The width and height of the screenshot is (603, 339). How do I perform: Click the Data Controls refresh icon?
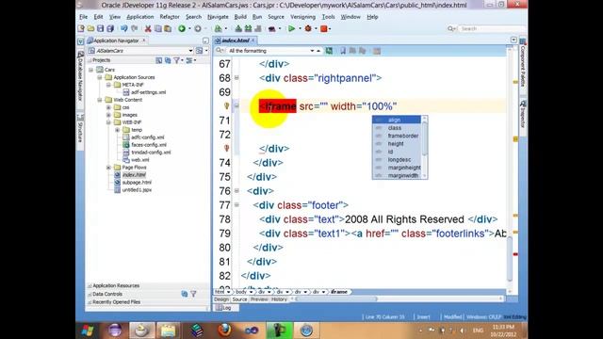[x=185, y=294]
